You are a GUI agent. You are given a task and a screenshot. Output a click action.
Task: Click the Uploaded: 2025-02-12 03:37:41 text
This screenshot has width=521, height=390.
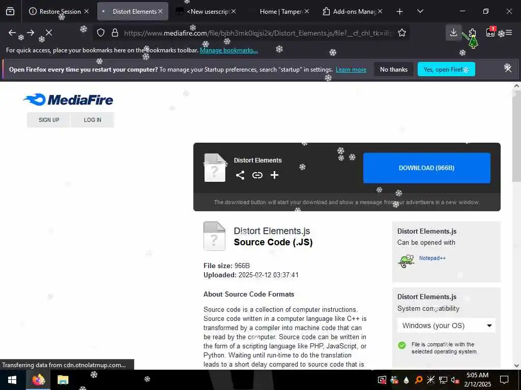(x=251, y=275)
